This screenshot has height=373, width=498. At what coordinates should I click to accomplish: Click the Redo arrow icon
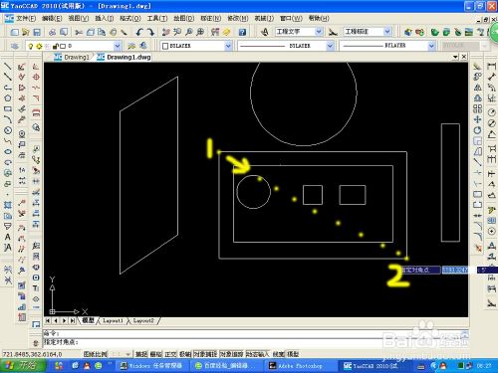150,32
